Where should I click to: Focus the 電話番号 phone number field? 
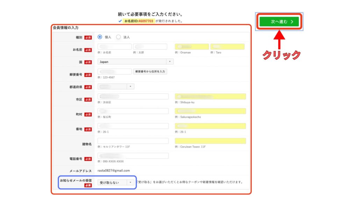tap(133, 156)
